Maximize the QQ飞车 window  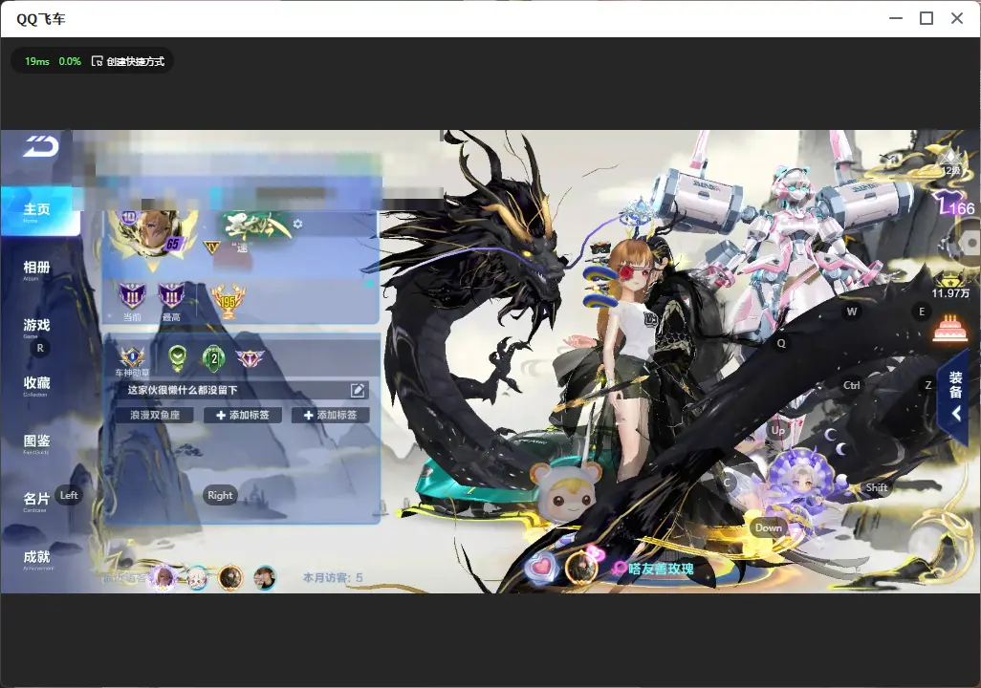click(x=926, y=19)
